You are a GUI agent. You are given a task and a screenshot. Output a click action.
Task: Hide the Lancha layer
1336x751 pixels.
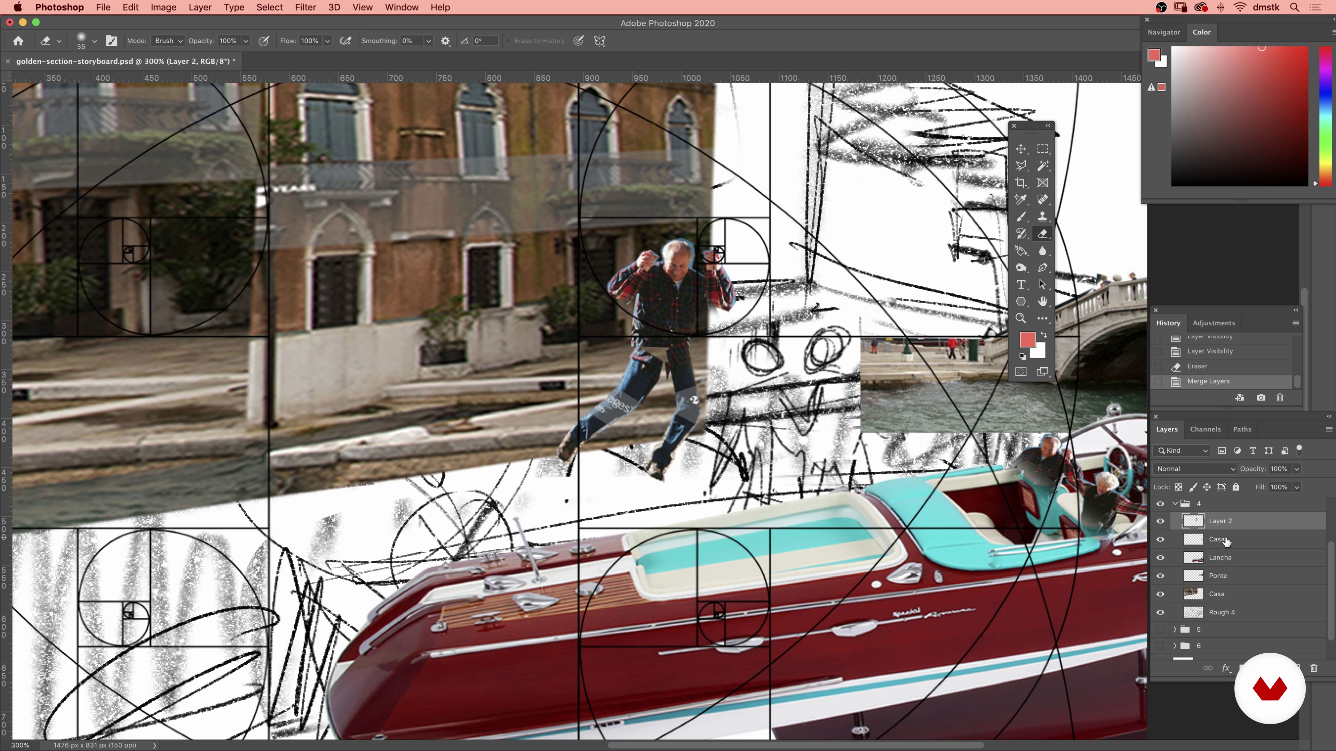[1160, 558]
